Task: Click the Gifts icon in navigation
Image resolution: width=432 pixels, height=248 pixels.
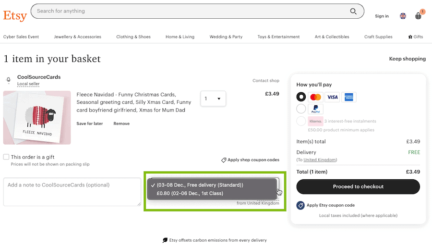Action: pyautogui.click(x=410, y=37)
